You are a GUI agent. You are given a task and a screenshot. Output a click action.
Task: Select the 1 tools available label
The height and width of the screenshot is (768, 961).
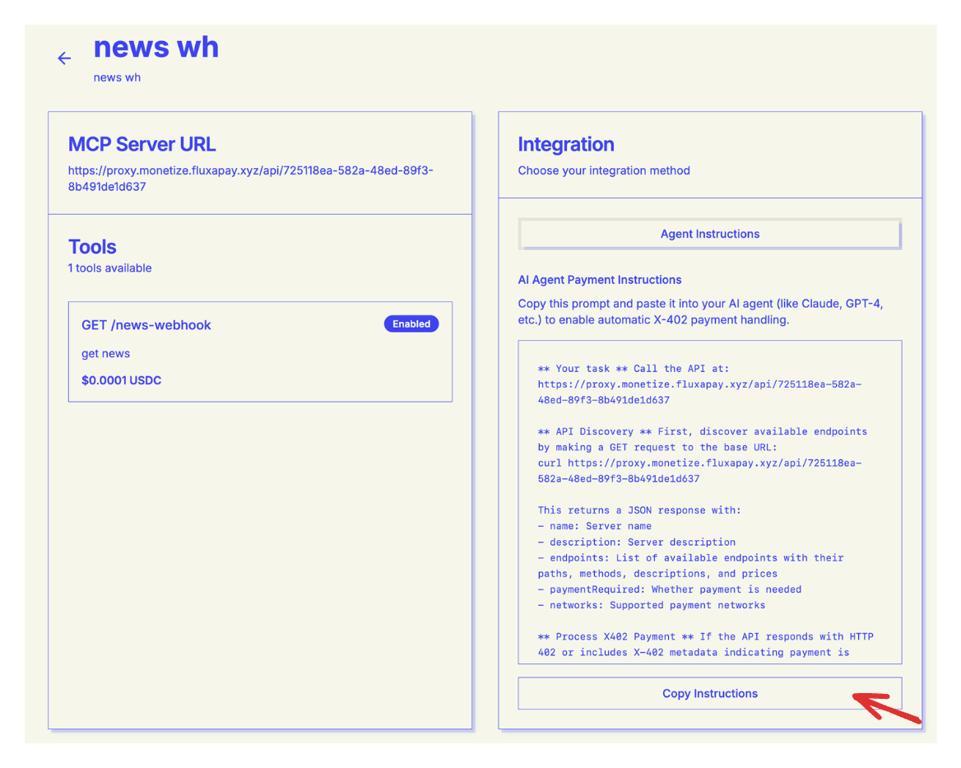click(109, 268)
